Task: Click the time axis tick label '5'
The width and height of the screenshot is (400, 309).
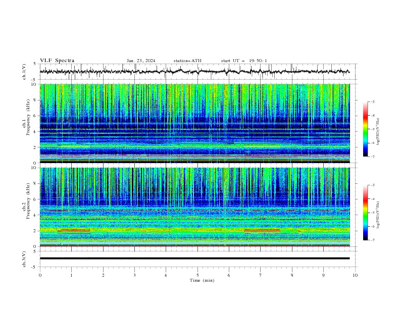Action: [197, 275]
